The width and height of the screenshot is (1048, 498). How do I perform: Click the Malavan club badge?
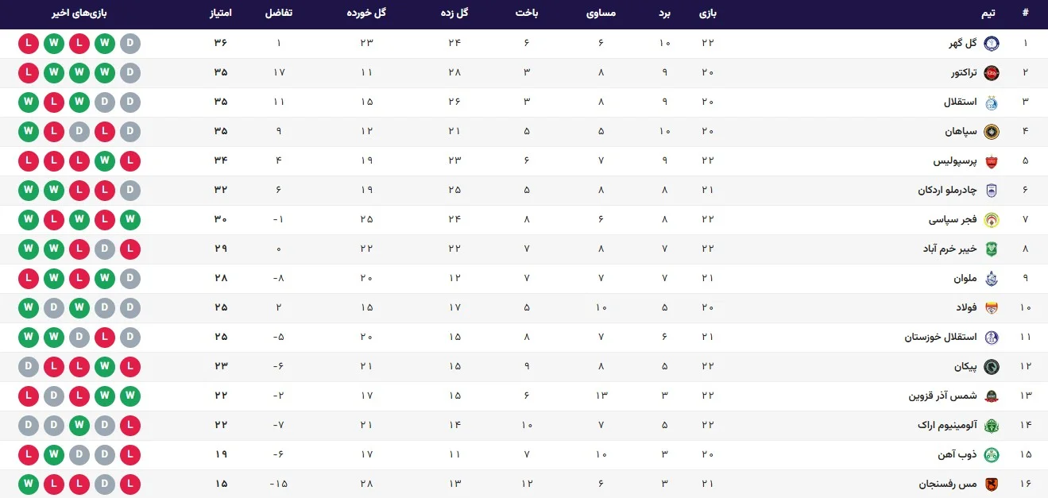tap(992, 279)
